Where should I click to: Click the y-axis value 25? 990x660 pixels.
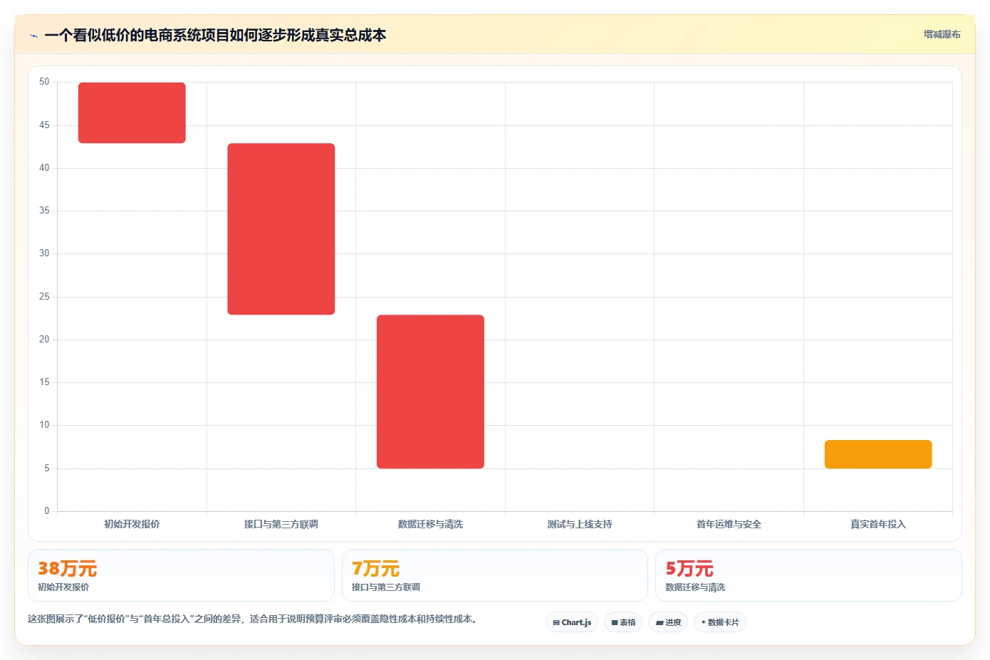click(44, 296)
